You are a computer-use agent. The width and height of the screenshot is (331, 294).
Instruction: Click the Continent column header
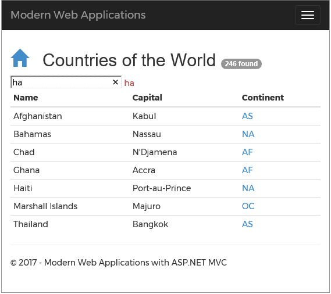(263, 98)
